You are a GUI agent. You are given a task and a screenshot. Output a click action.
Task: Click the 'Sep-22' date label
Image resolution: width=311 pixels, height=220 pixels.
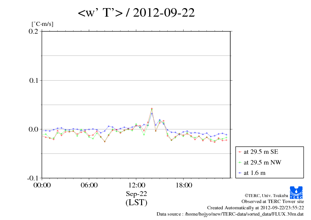[x=136, y=194]
